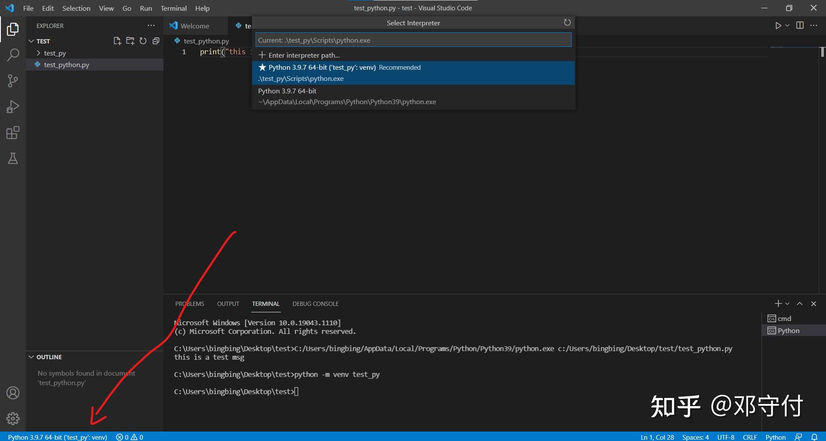The image size is (826, 441).
Task: Open the Run and Debug view
Action: point(13,107)
